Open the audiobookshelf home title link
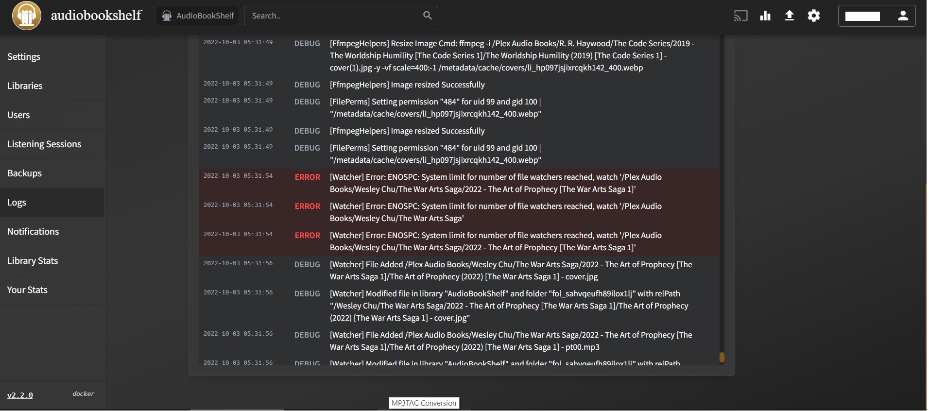 [x=96, y=15]
